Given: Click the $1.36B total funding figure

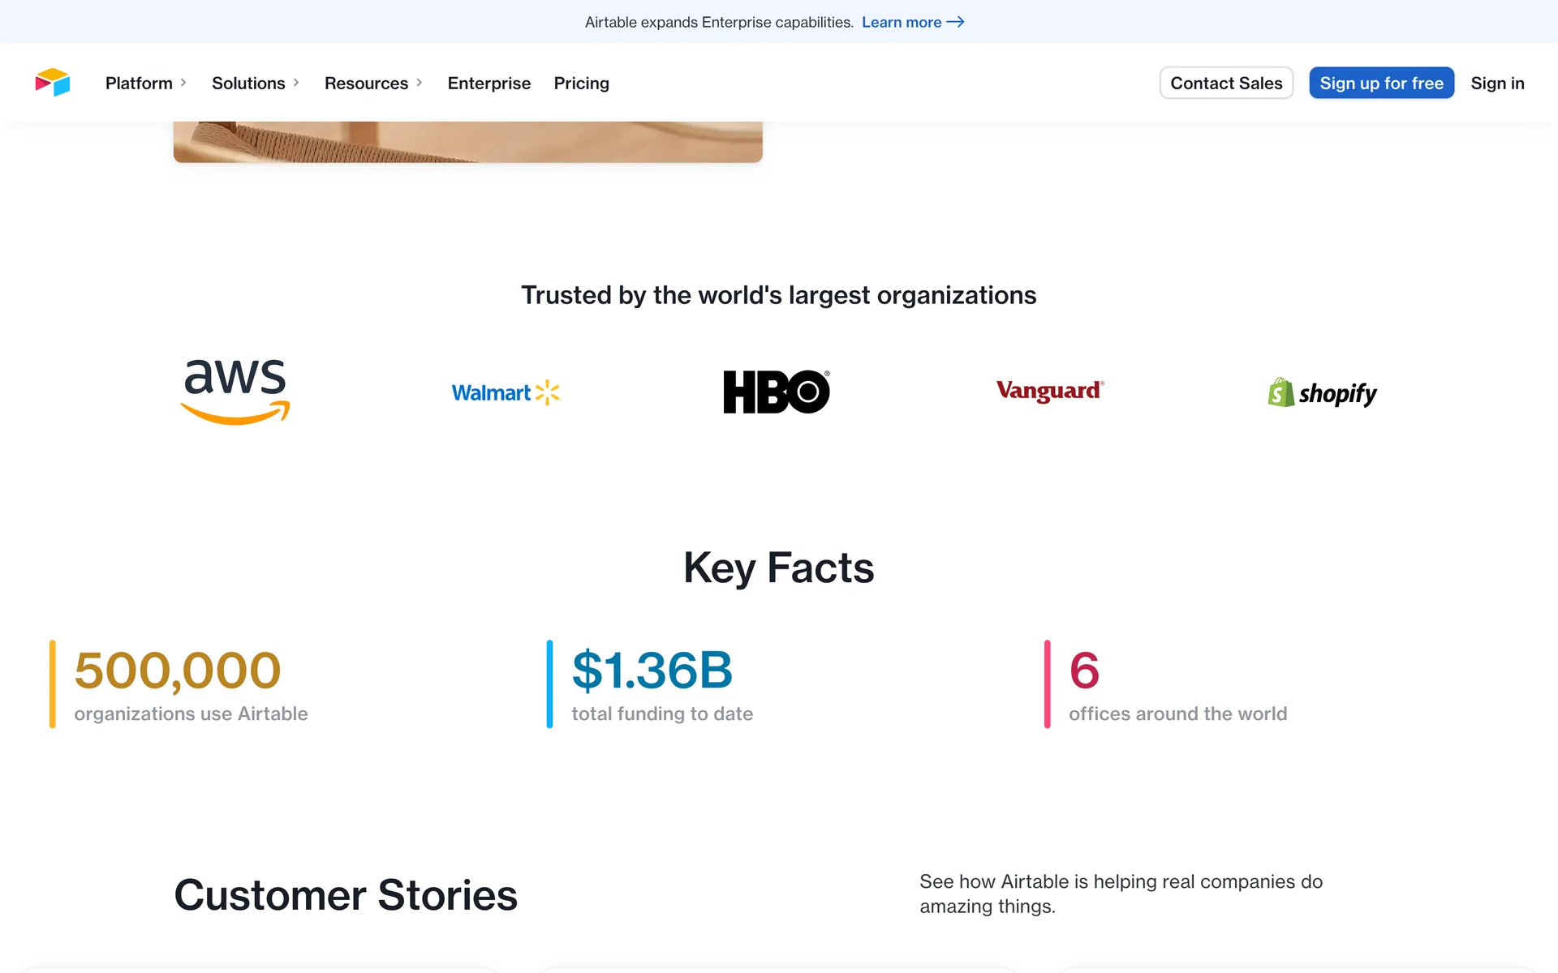Looking at the screenshot, I should coord(652,671).
